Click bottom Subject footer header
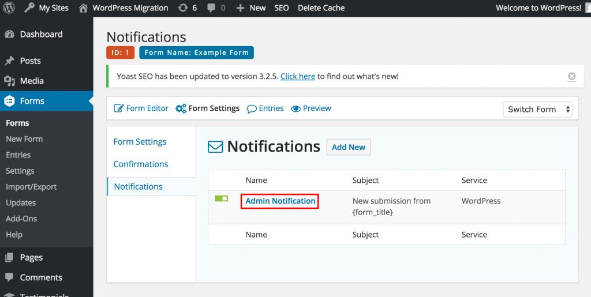The image size is (591, 297). pos(365,235)
